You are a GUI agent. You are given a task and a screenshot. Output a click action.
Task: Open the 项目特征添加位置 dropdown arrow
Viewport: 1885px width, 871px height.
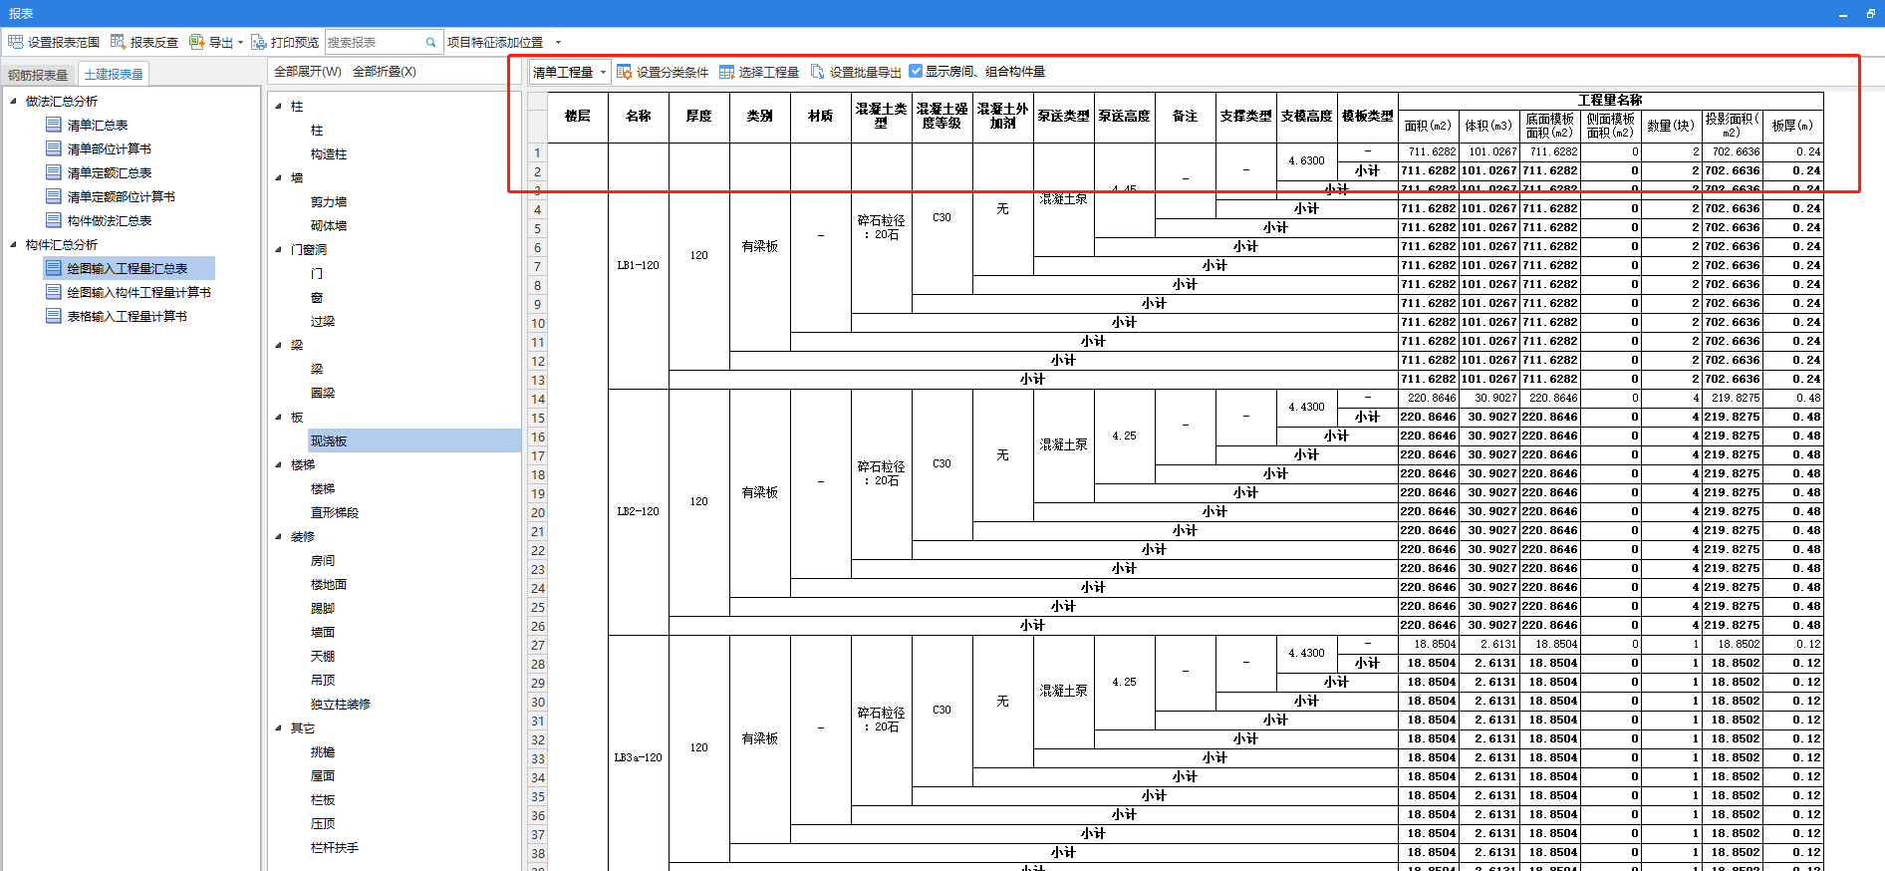[558, 42]
